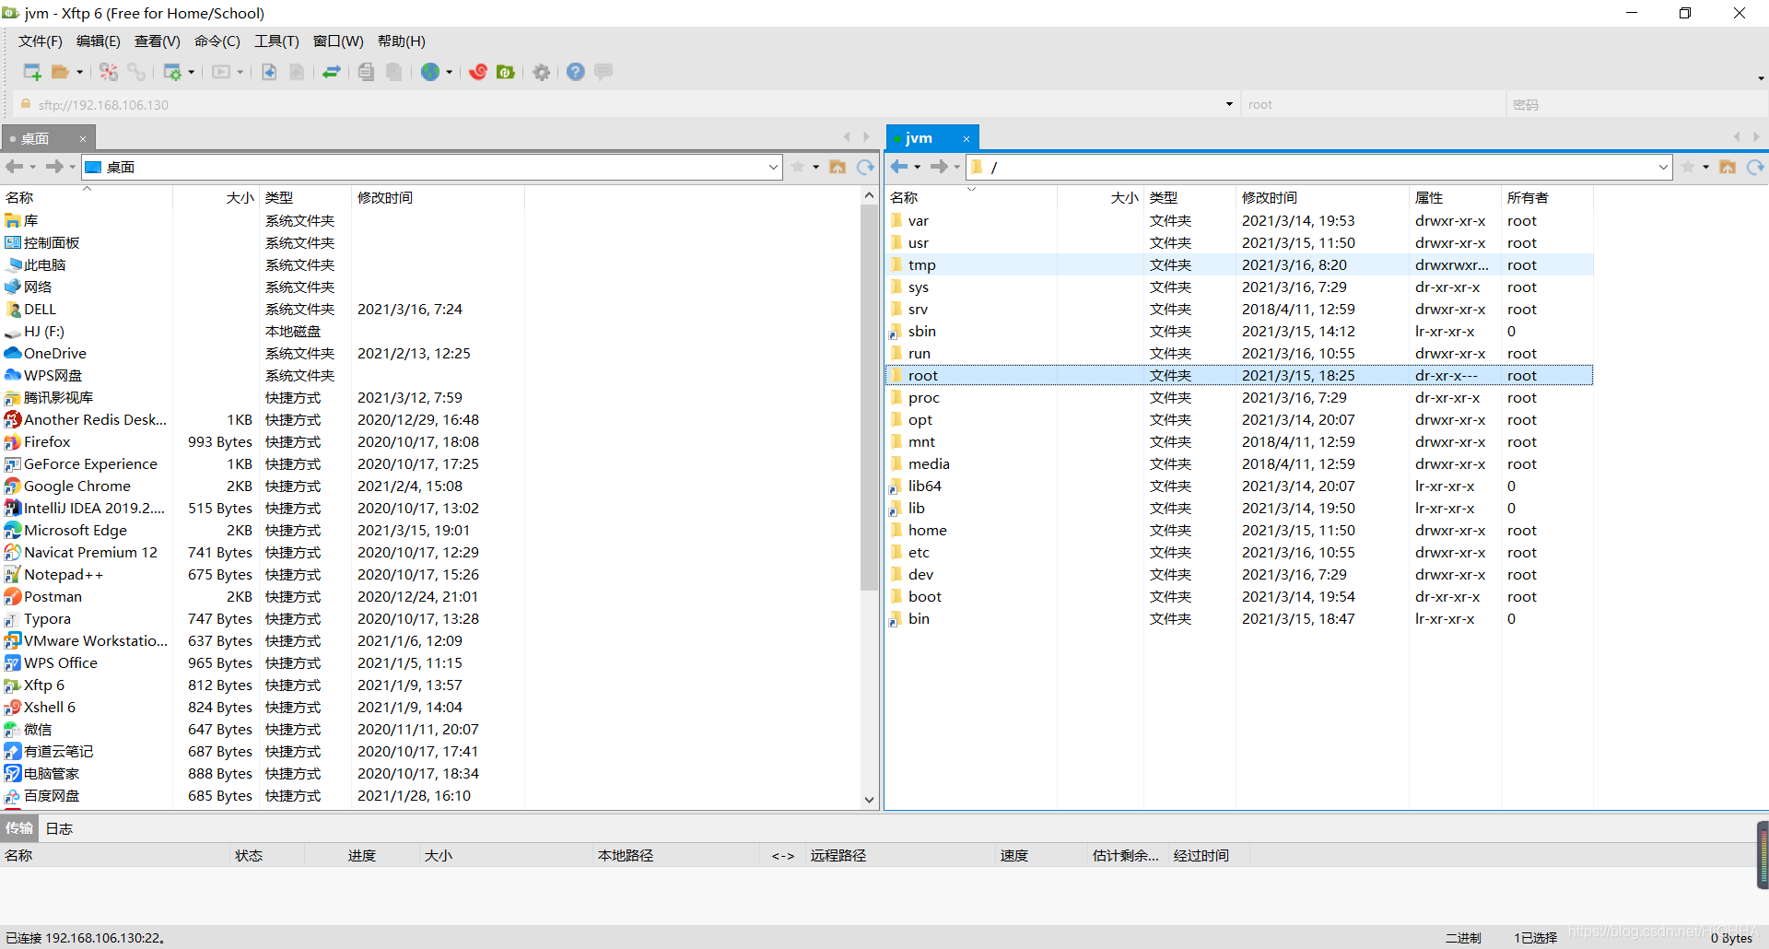
Task: Select the remote opt folder
Action: coord(1239,420)
